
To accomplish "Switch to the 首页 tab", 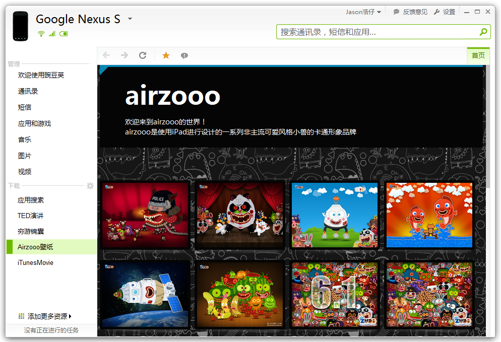I will tap(478, 55).
